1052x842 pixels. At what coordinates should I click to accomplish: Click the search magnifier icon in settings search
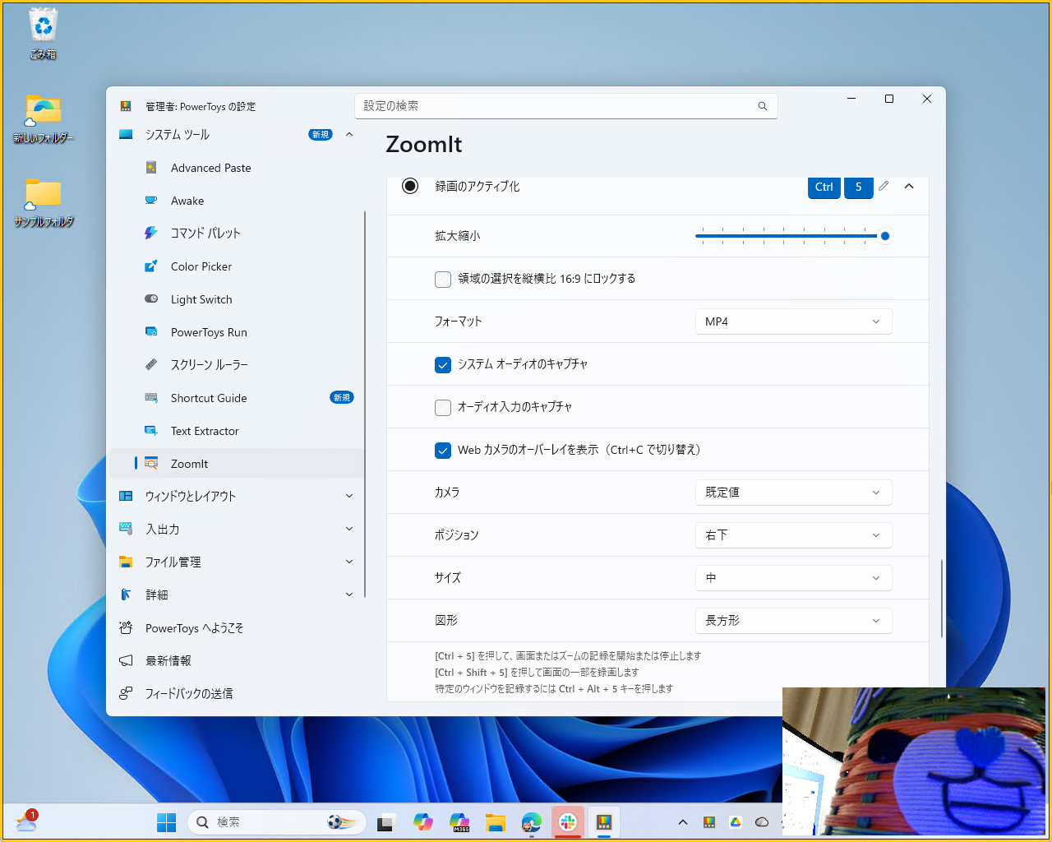[x=763, y=106]
